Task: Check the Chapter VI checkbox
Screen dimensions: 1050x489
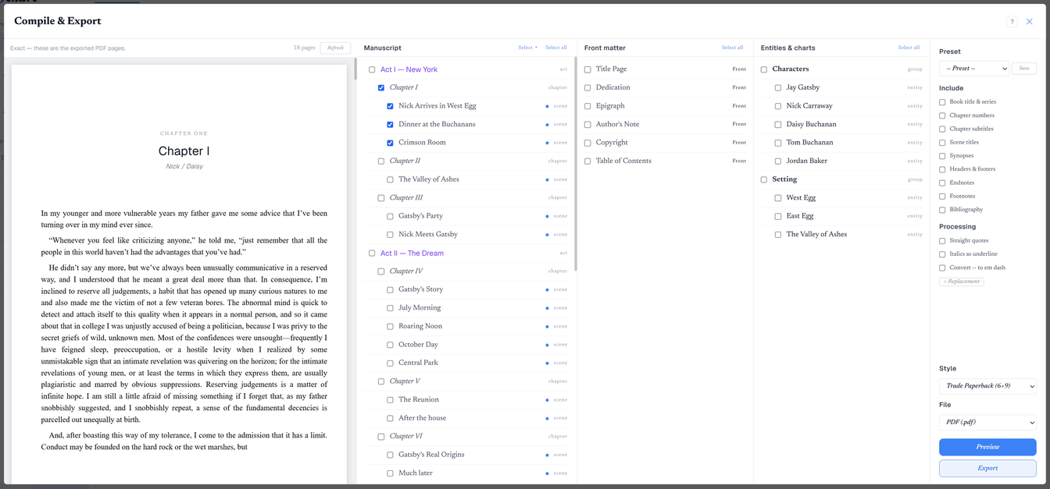Action: (381, 437)
